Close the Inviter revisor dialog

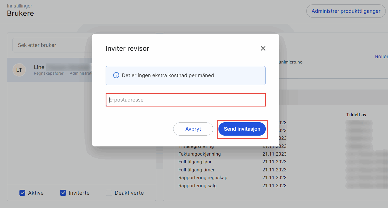coord(263,49)
